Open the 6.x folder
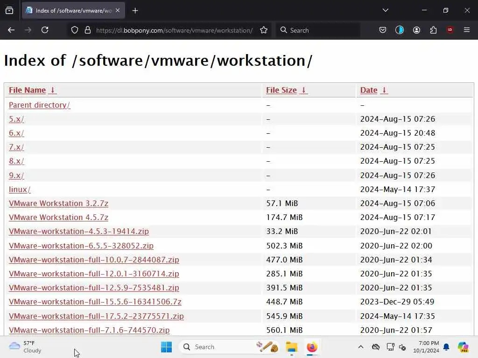 click(x=16, y=133)
